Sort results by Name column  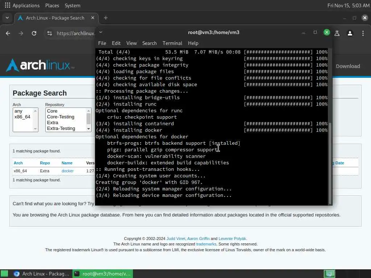click(x=67, y=163)
